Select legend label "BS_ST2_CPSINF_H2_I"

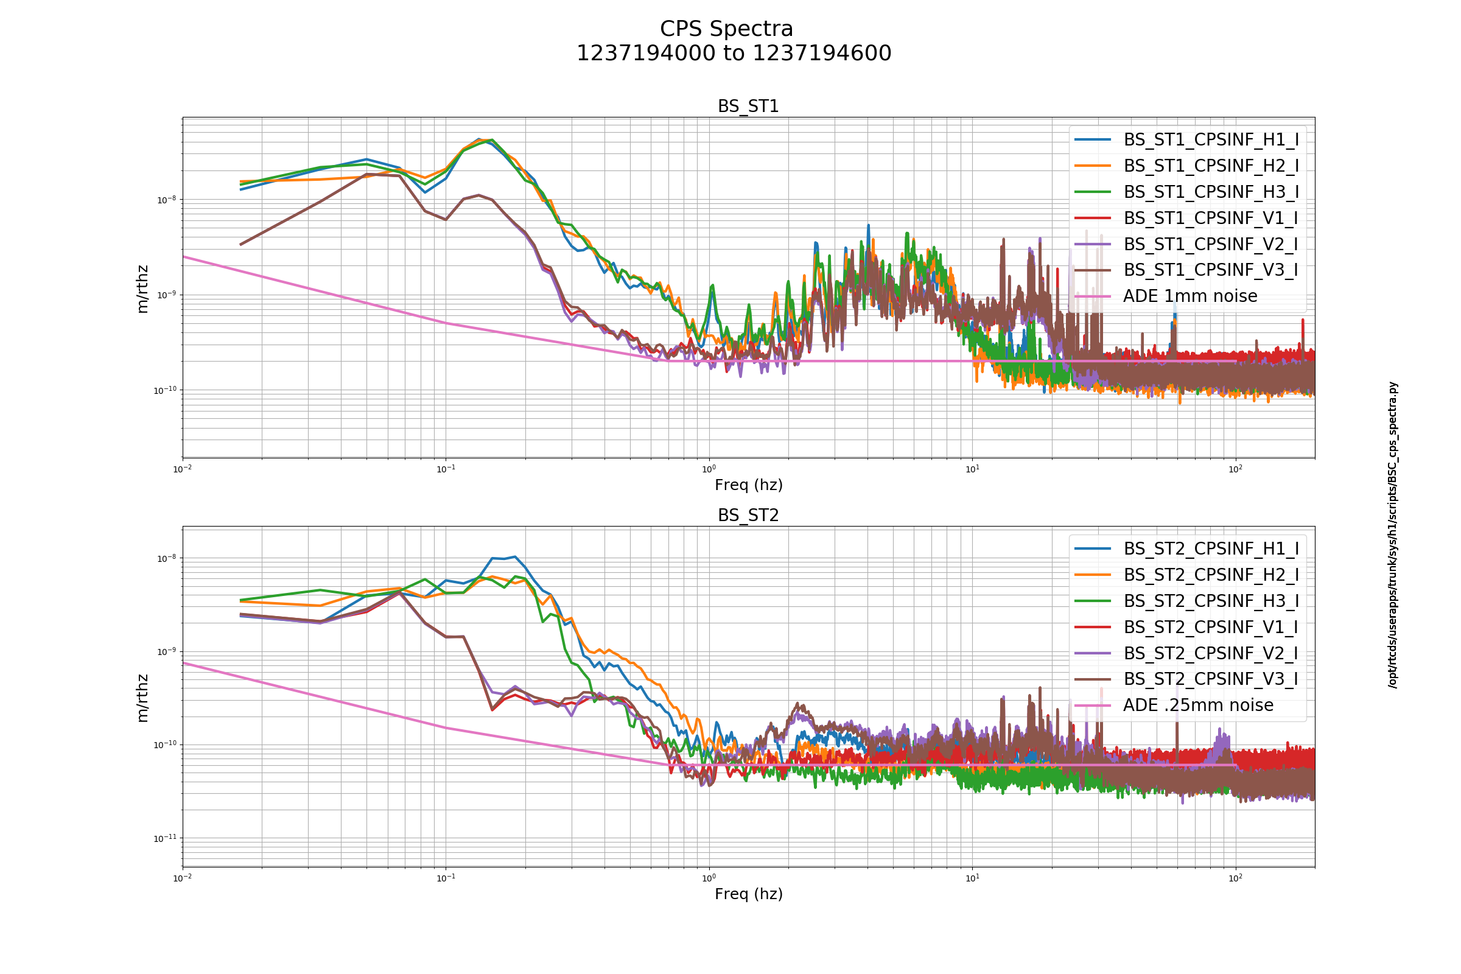(x=1211, y=575)
